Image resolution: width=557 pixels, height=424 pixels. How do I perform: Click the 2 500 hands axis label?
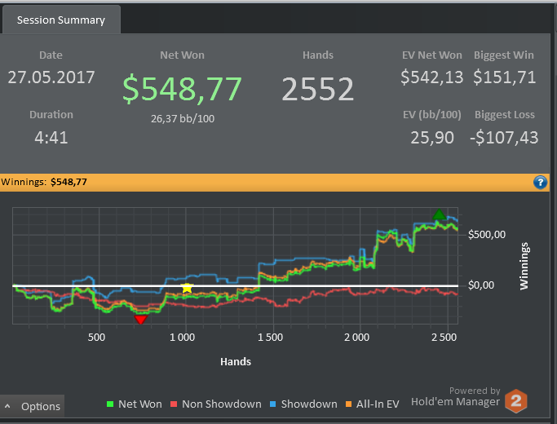tap(444, 337)
